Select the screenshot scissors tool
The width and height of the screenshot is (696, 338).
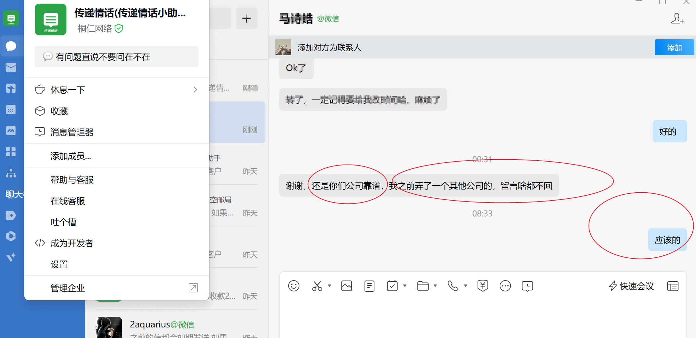click(x=317, y=286)
